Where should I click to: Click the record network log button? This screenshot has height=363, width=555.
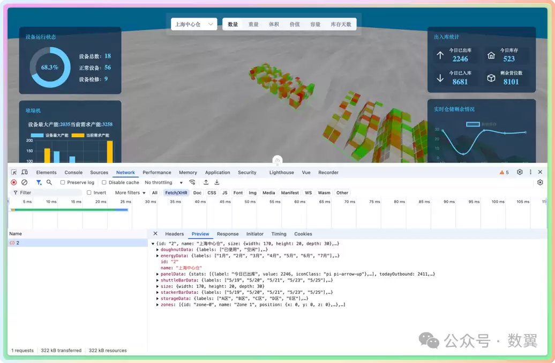14,182
